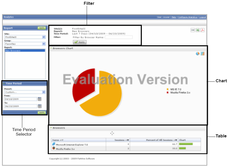Collapse the Time Period panel
Viewport: 228px width, 167px height.
4,83
